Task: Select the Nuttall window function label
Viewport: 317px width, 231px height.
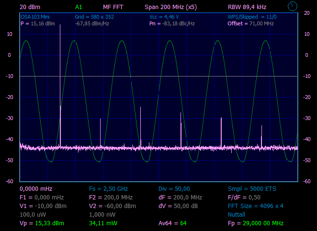Action: pyautogui.click(x=237, y=215)
